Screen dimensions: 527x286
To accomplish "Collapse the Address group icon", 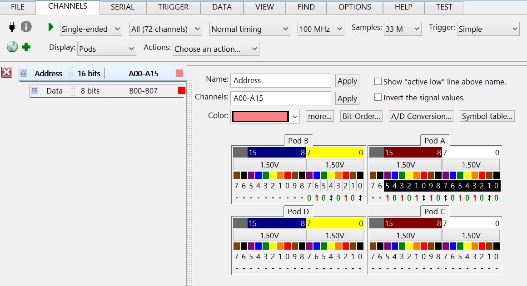I will coord(24,73).
